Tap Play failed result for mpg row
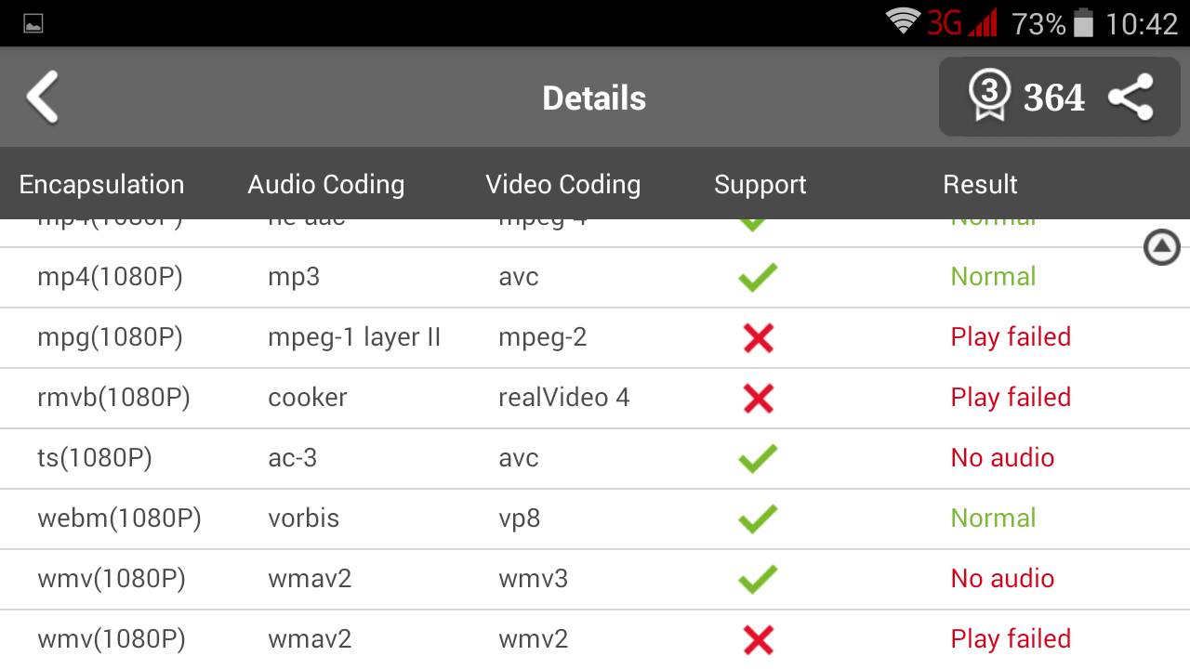This screenshot has height=669, width=1190. [1011, 337]
